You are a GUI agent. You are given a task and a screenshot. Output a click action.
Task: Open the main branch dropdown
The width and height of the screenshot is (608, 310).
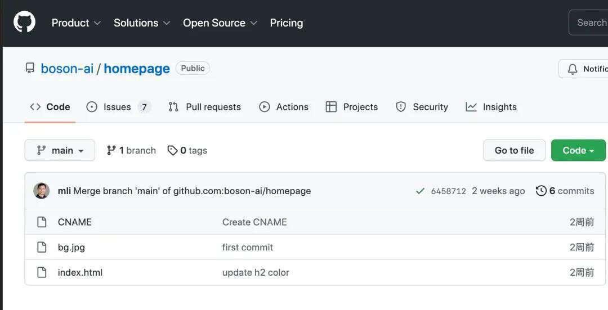[x=60, y=150]
